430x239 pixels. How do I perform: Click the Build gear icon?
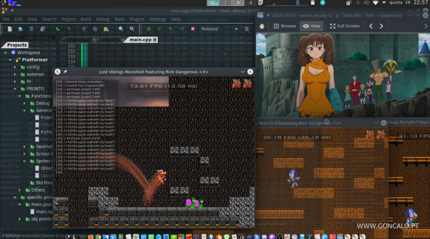[x=149, y=29]
